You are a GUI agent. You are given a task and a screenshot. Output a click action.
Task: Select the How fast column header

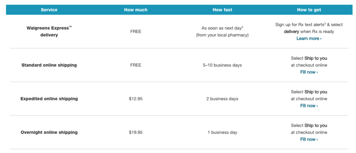point(222,10)
